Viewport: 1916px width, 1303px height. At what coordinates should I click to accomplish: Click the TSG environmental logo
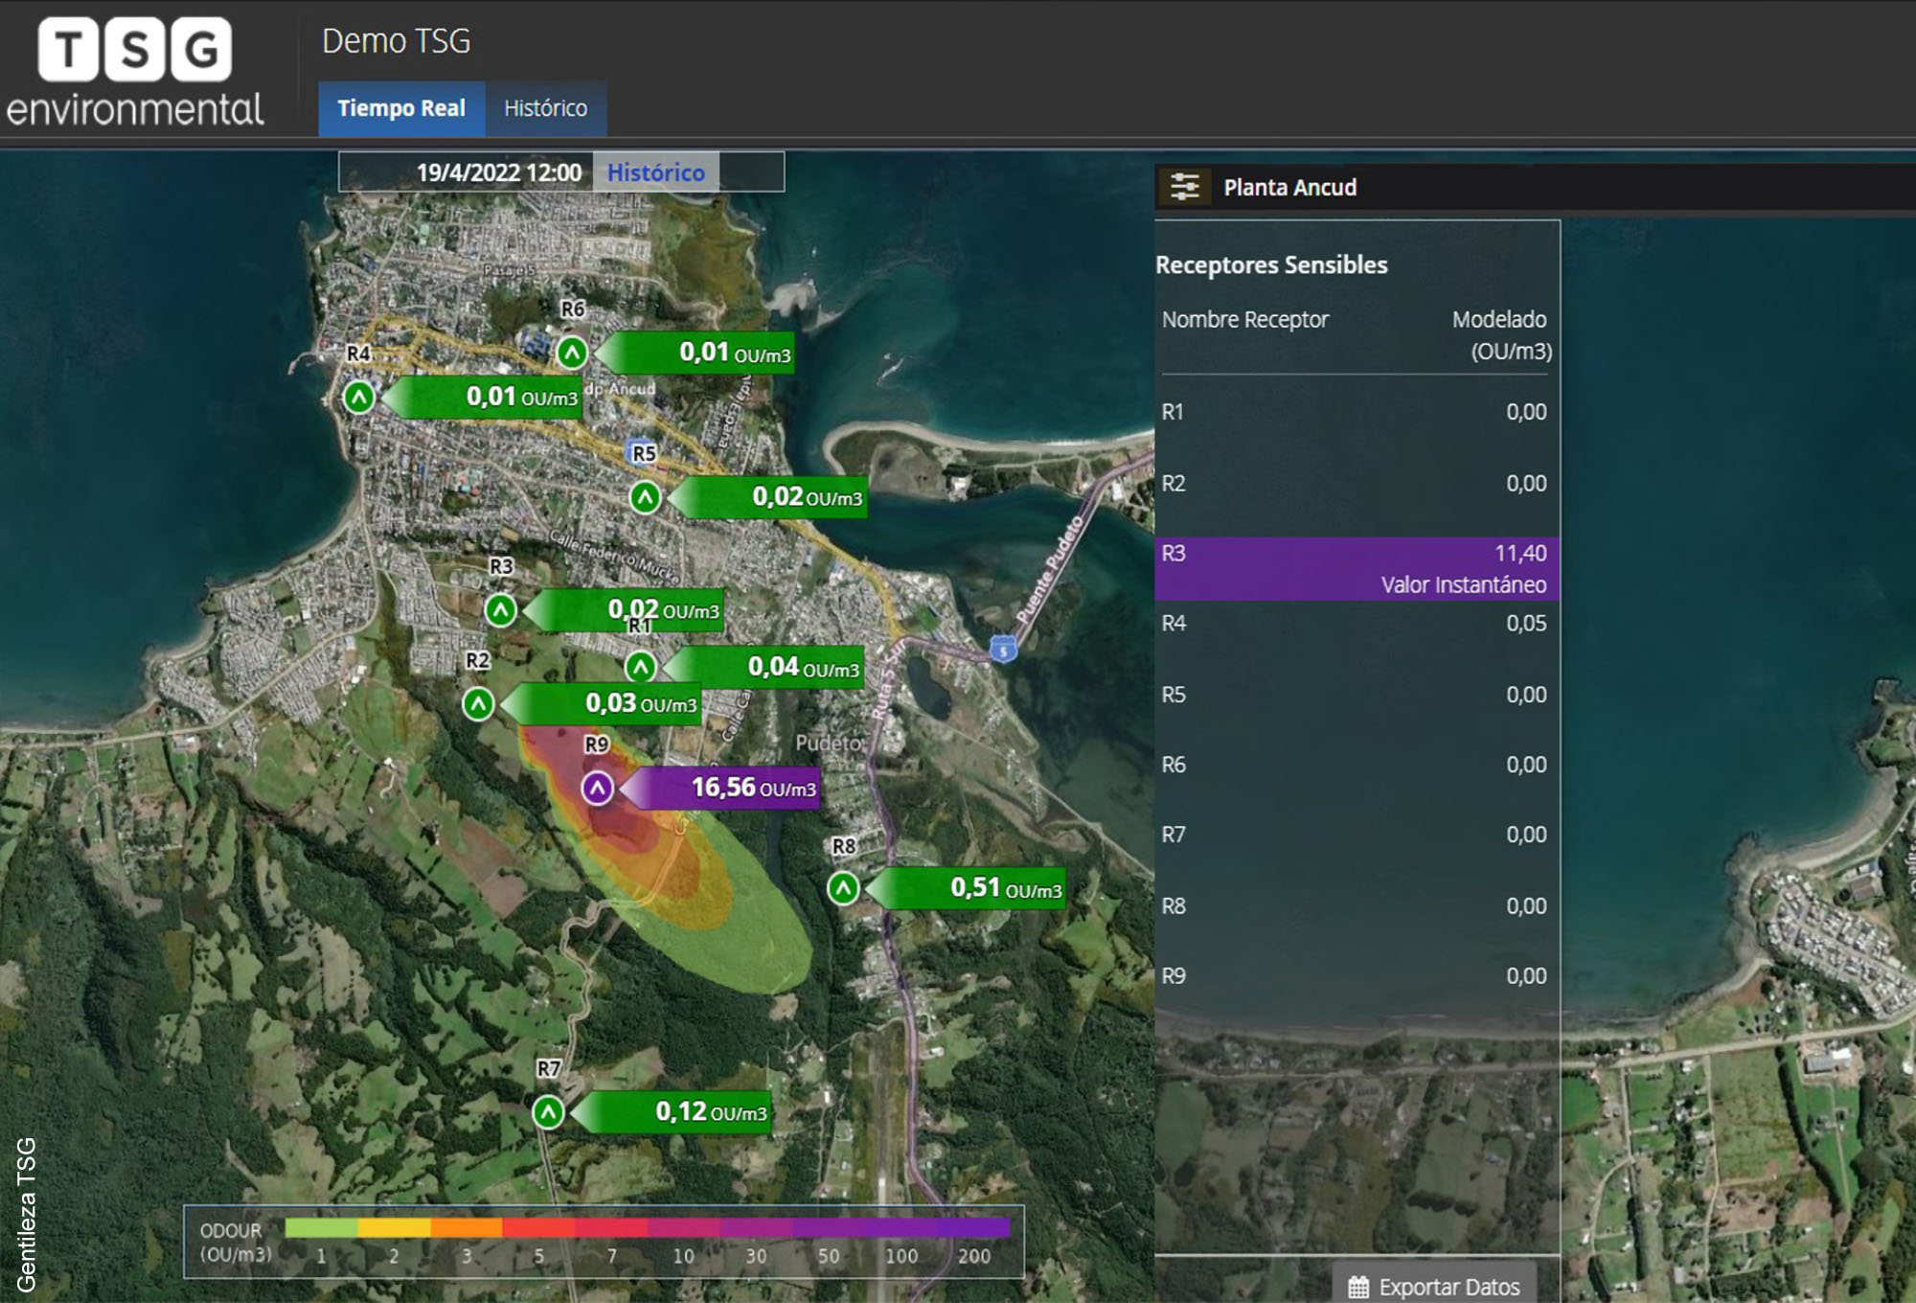click(135, 74)
